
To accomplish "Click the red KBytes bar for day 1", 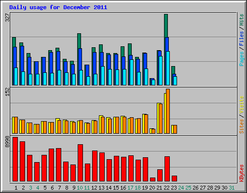I will coord(15,159).
